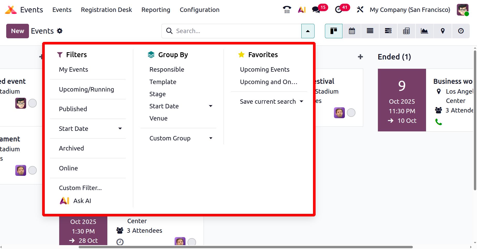Switch to calendar view

tap(352, 31)
